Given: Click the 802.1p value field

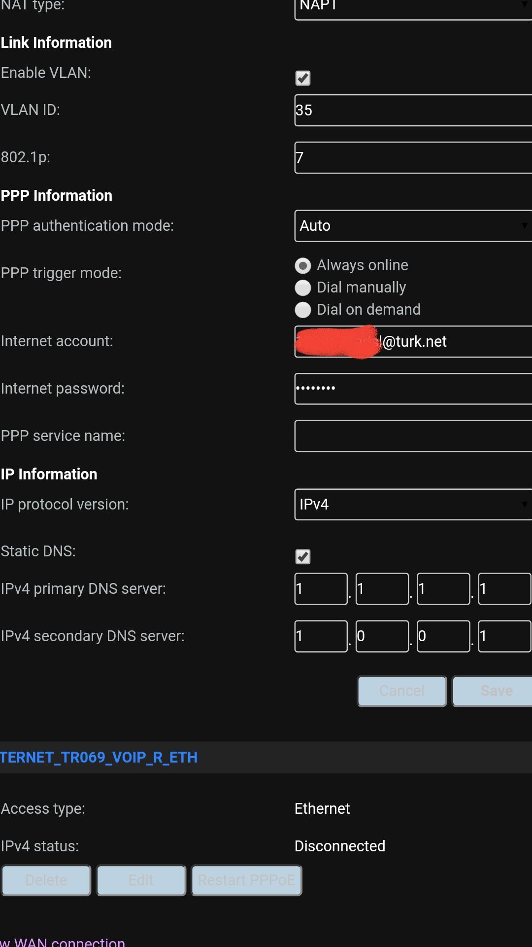Looking at the screenshot, I should 413,158.
